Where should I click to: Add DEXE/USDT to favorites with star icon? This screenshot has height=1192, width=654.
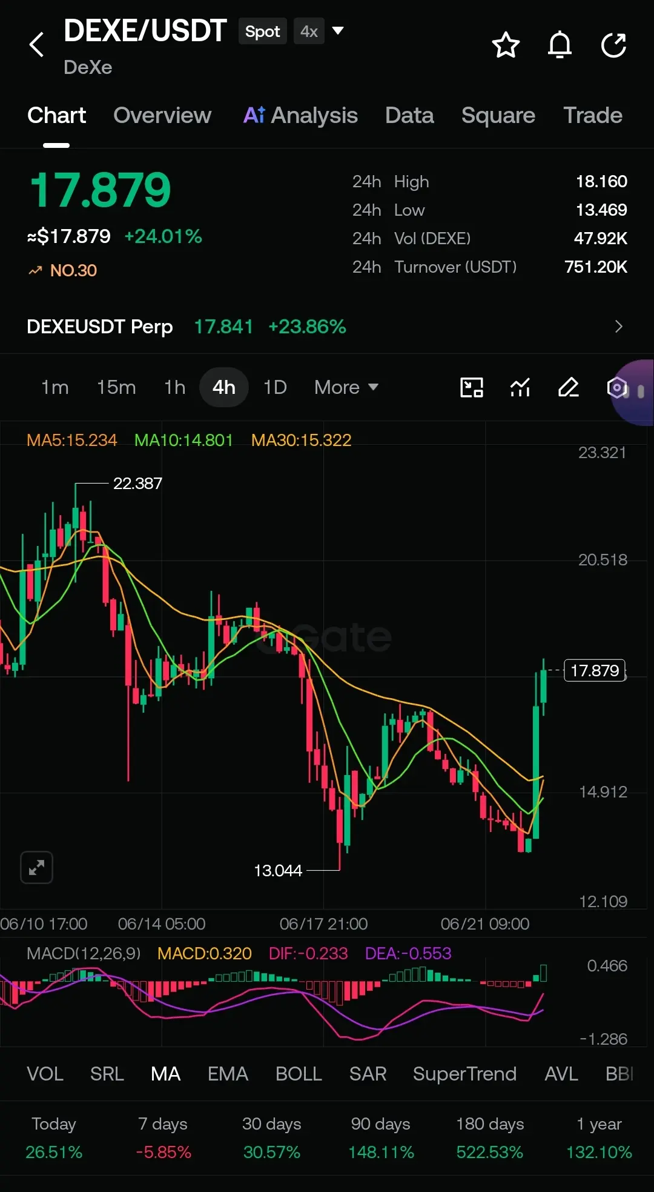506,45
